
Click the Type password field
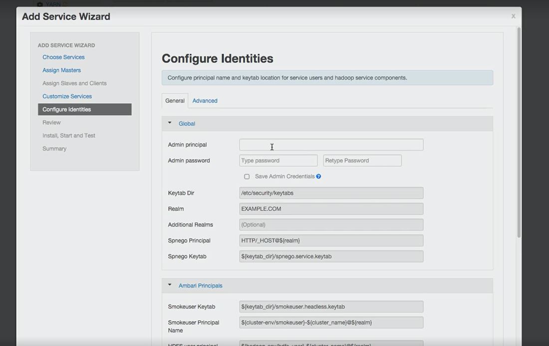pos(278,160)
